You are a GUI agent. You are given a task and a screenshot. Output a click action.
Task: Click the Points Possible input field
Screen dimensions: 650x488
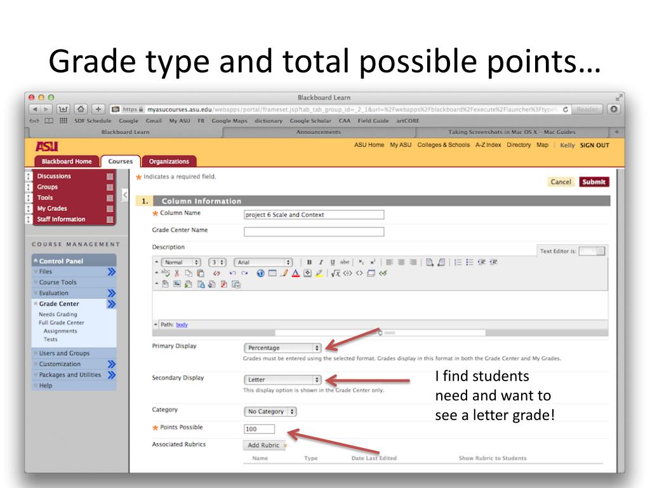pos(259,429)
